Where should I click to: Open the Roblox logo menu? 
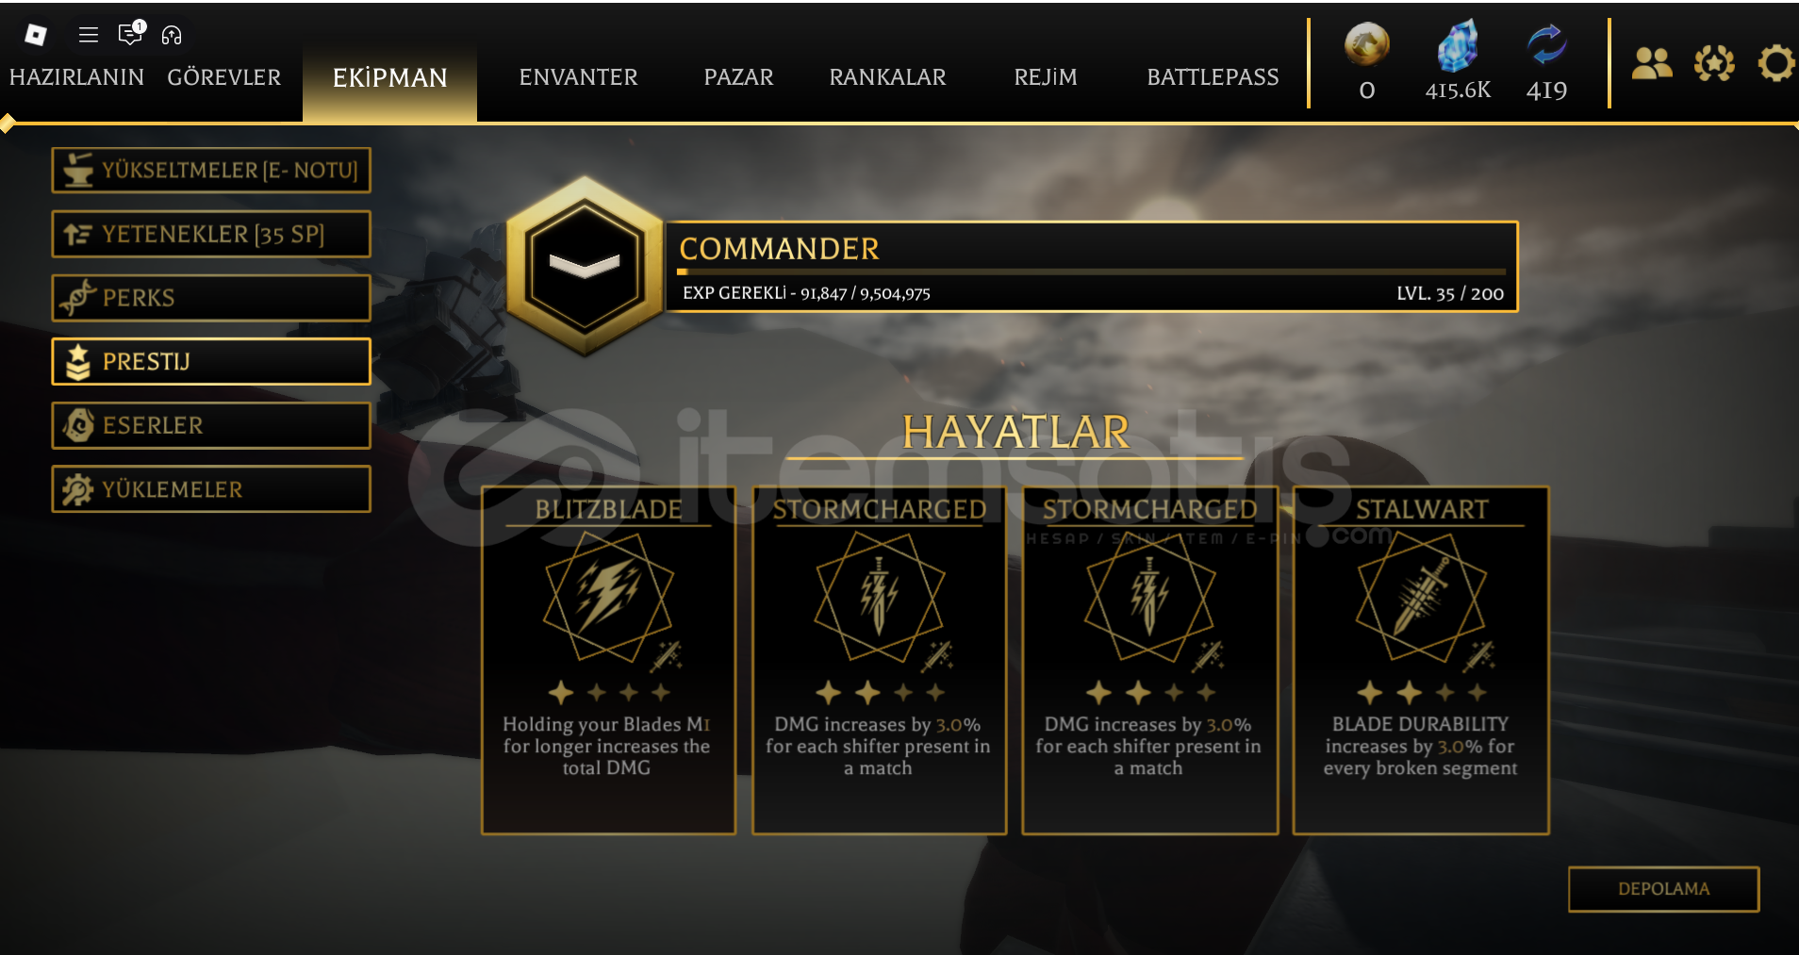click(35, 35)
